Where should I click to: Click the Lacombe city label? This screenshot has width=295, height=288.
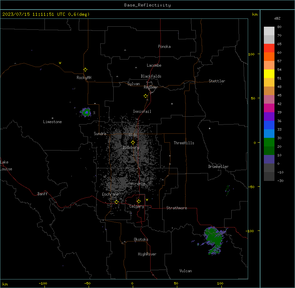(154, 65)
